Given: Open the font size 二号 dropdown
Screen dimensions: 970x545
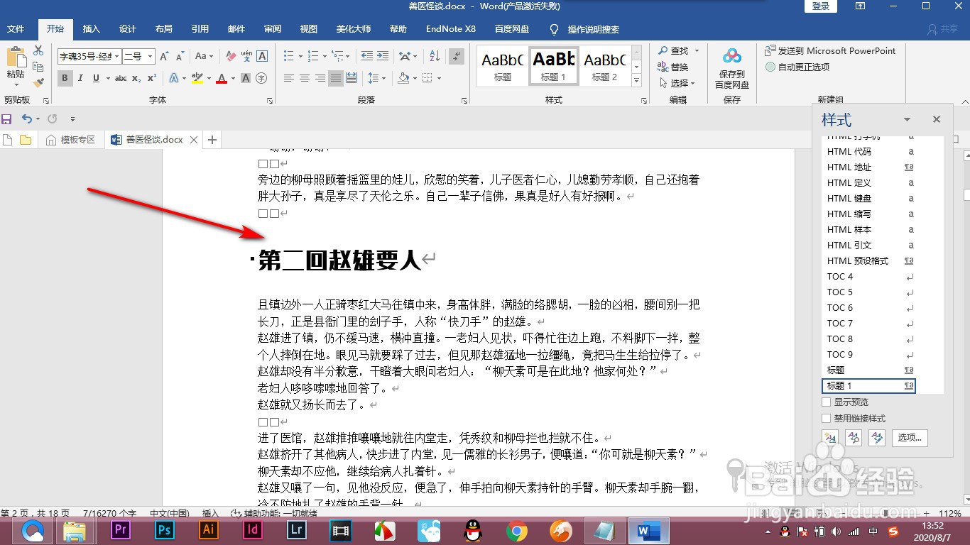Looking at the screenshot, I should click(x=151, y=56).
